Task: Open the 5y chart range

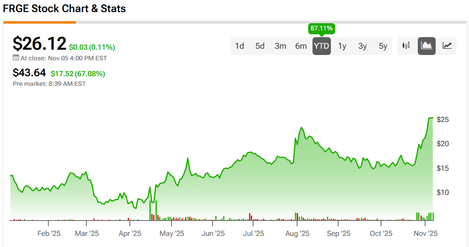Action: click(383, 46)
